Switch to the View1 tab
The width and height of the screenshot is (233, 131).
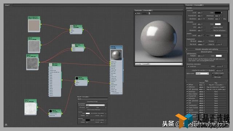click(7, 5)
